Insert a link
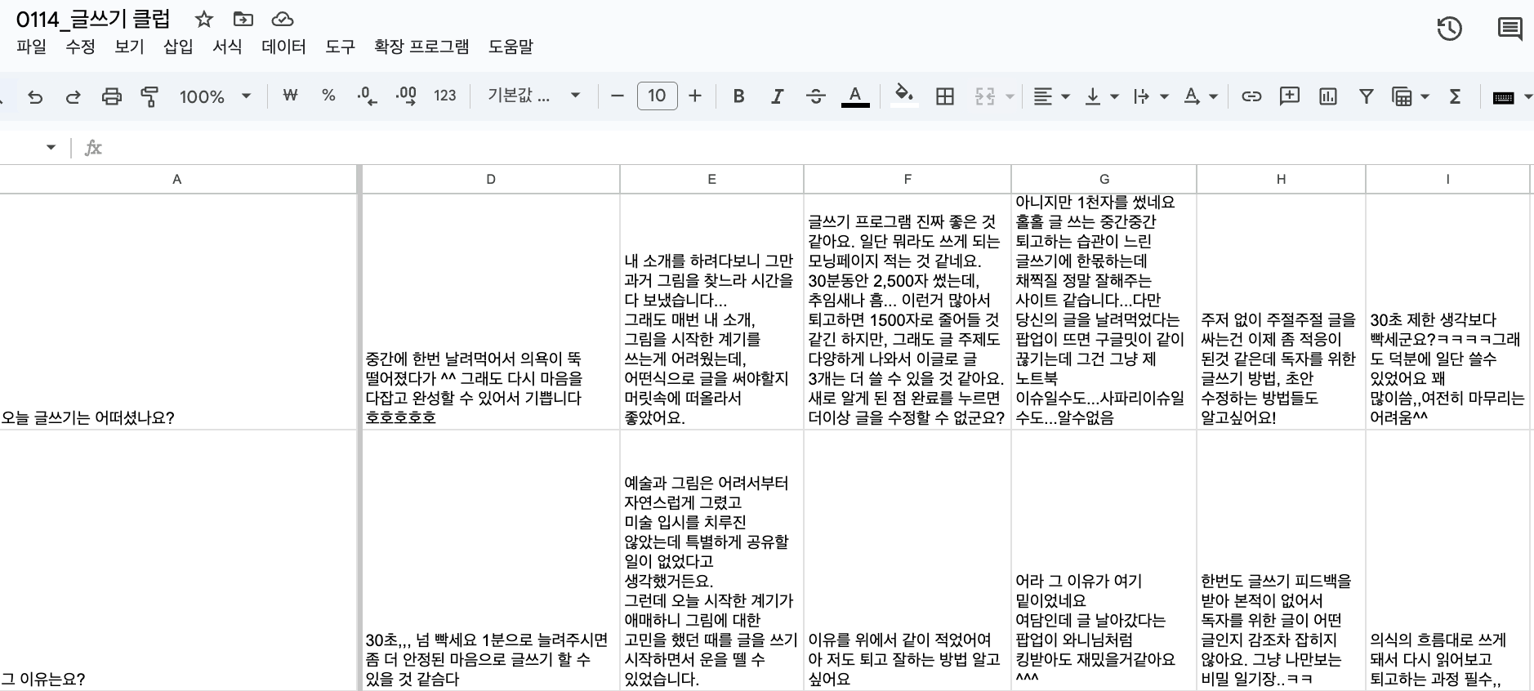 [1251, 96]
